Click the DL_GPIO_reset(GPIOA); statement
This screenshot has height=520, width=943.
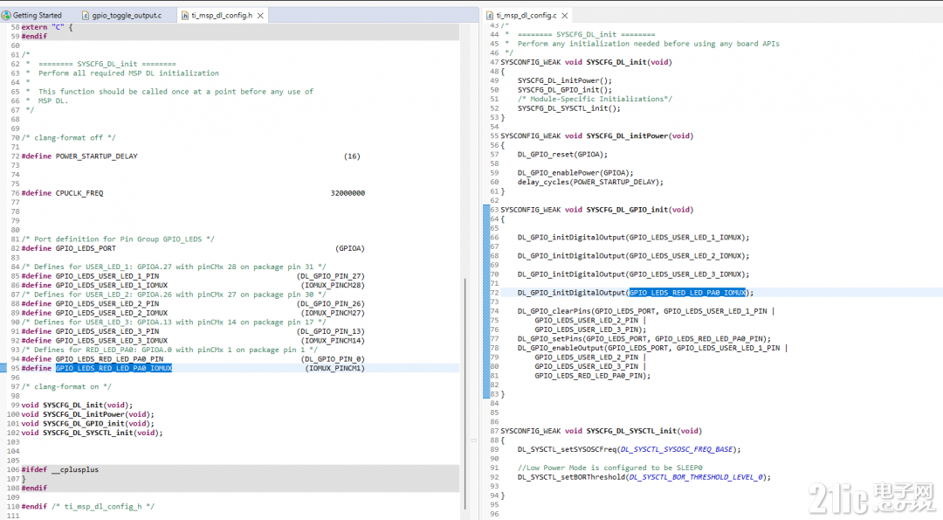click(x=562, y=154)
